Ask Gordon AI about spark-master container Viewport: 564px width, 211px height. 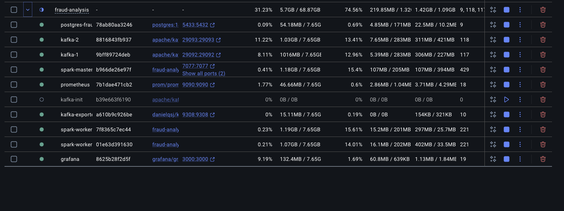[493, 70]
